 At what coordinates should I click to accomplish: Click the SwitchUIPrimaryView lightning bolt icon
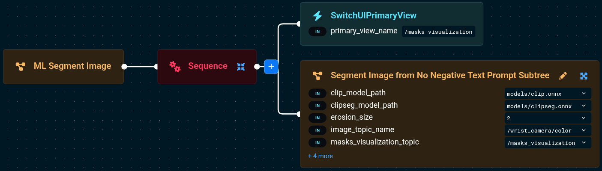point(317,16)
